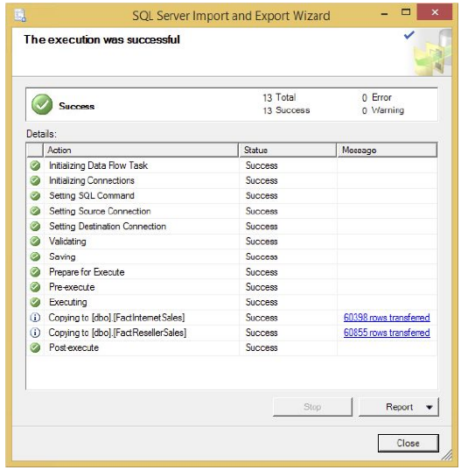This screenshot has width=461, height=470.
Task: Select the Setting Destination Connection row text
Action: [x=108, y=227]
